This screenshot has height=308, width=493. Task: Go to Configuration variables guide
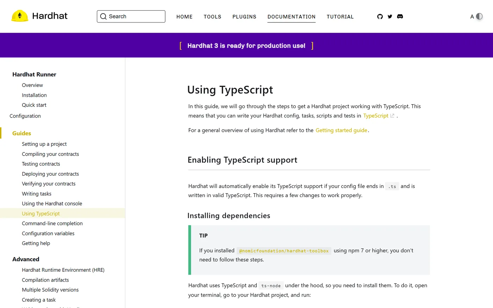[48, 233]
